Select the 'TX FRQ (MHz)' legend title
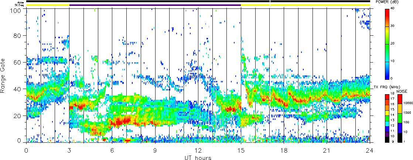 386,87
